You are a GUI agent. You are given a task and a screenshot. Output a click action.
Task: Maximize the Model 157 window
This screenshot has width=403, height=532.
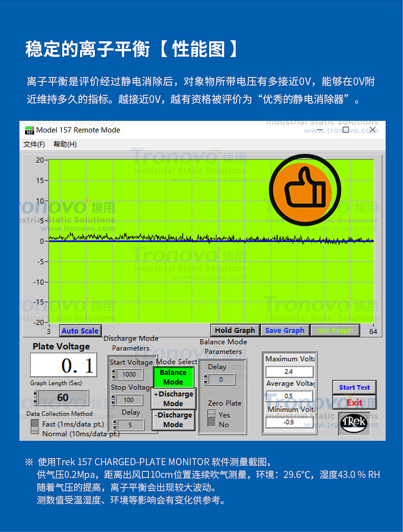pos(346,129)
